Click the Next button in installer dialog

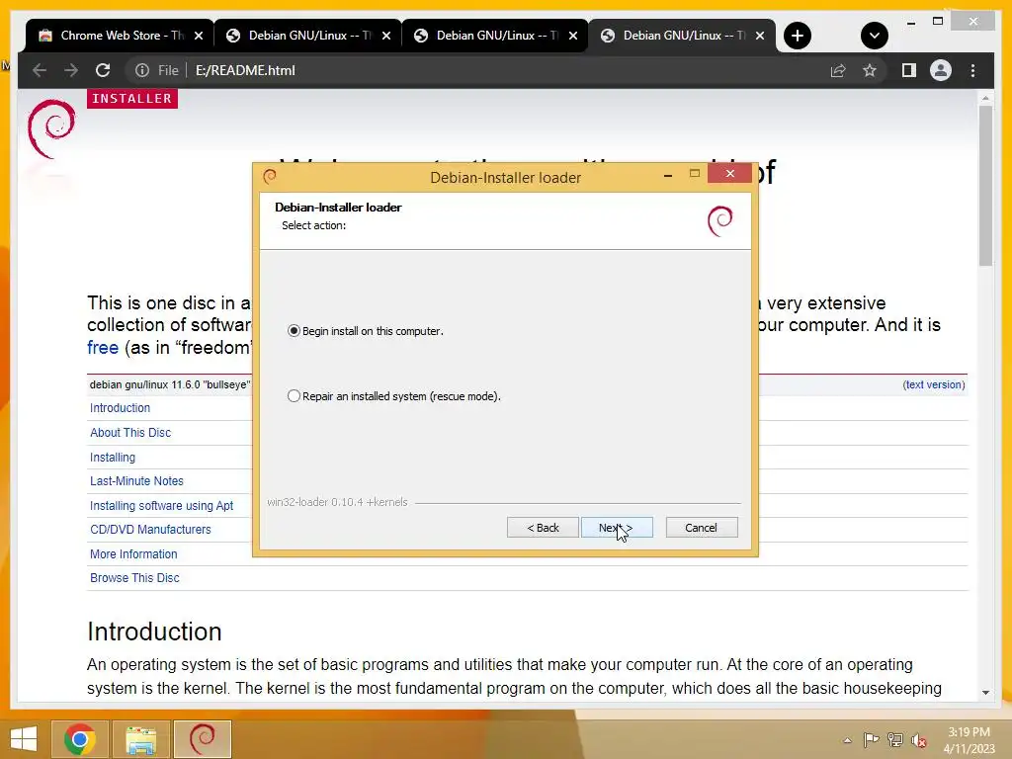coord(617,528)
